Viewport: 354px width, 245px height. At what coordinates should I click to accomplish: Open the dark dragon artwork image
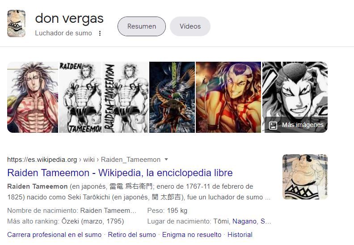172,97
